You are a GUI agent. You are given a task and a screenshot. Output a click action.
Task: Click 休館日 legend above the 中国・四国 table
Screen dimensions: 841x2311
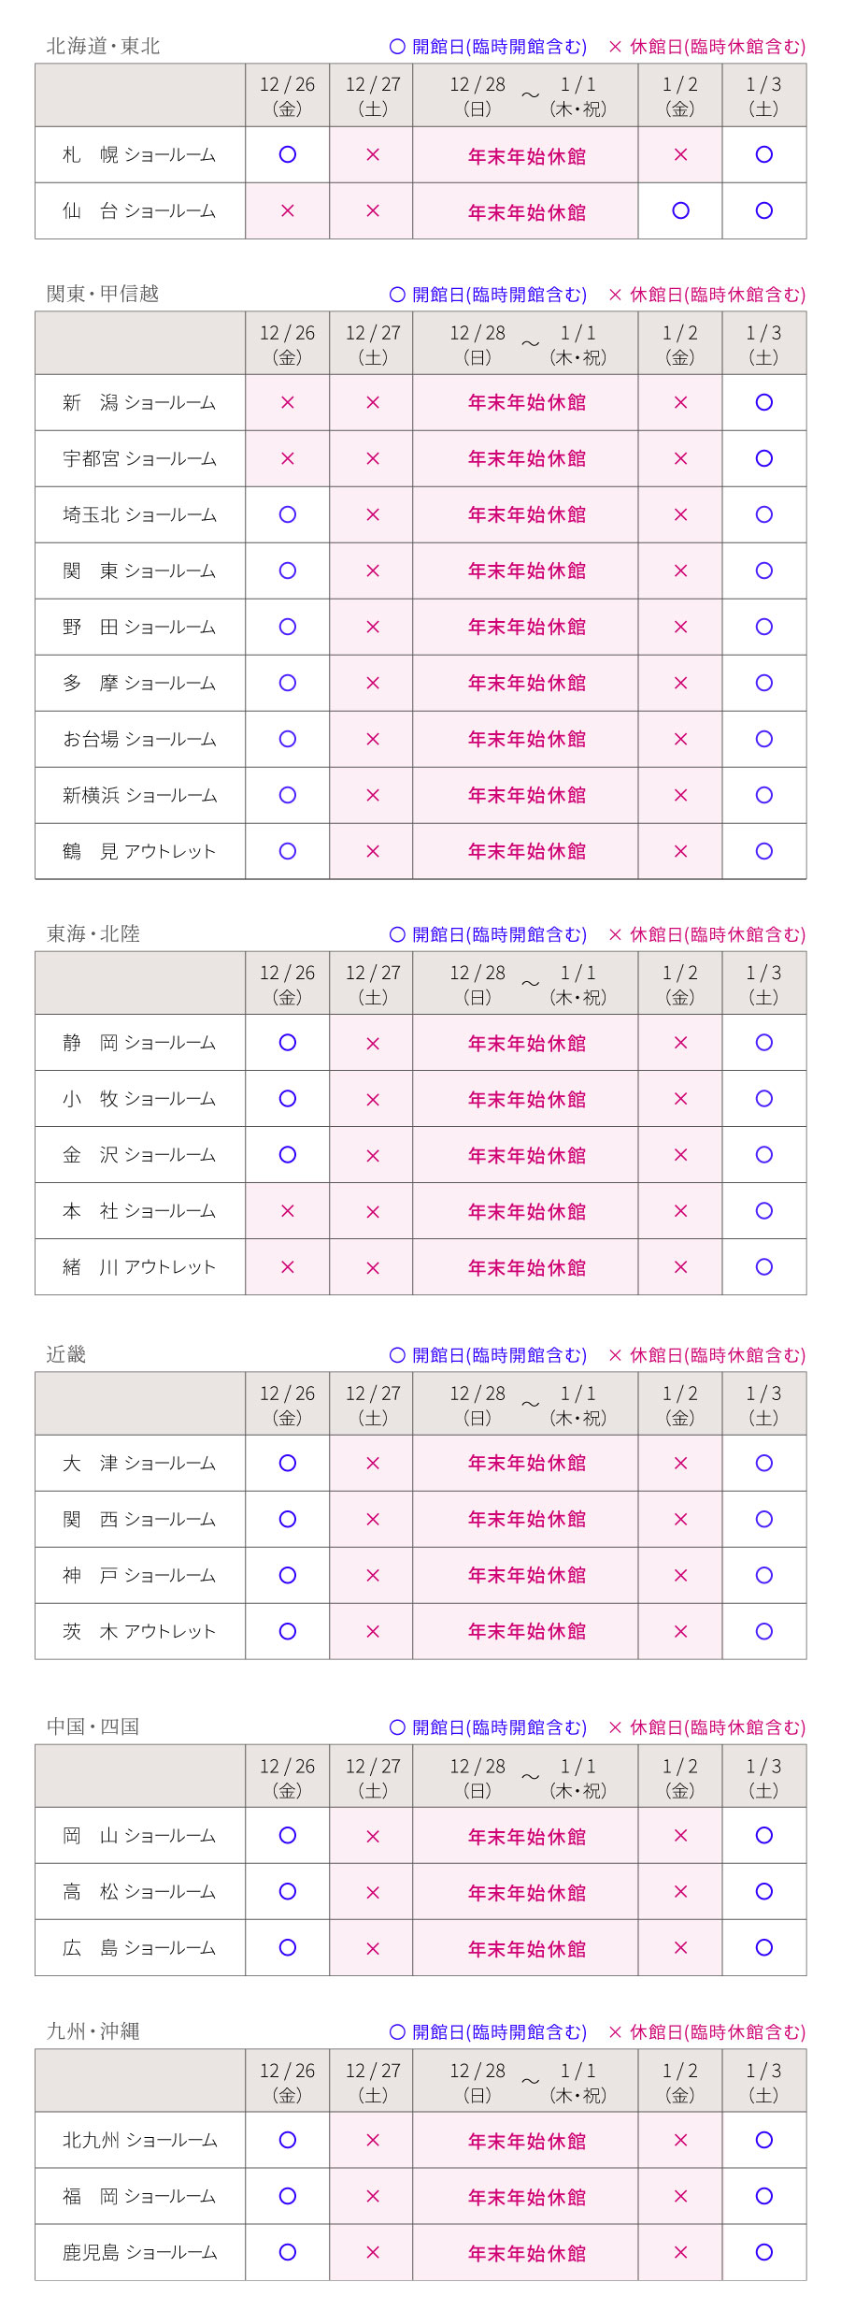(x=706, y=1727)
